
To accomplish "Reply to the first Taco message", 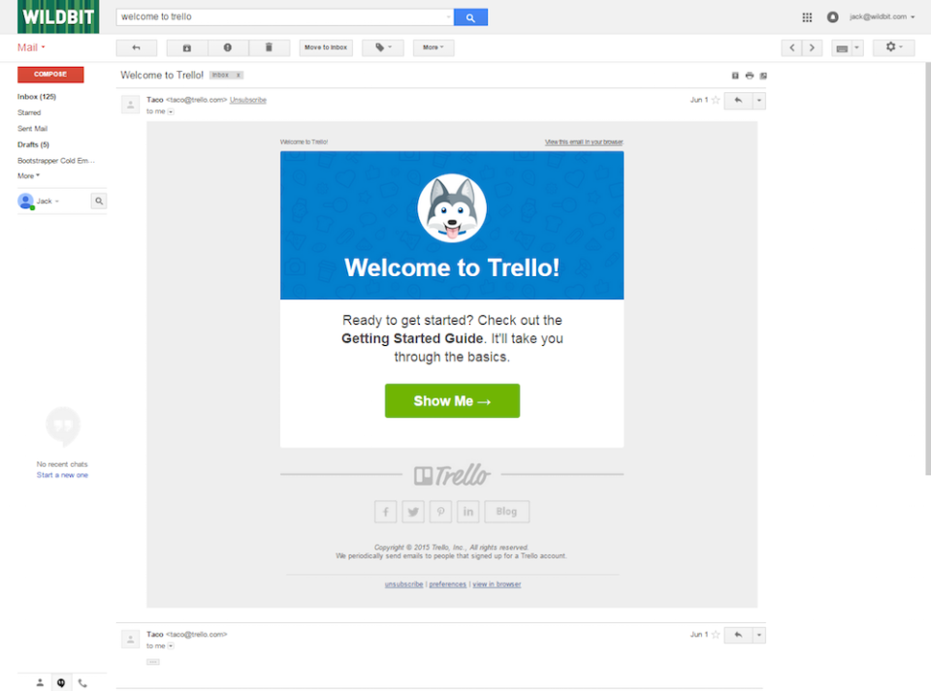I will click(738, 100).
